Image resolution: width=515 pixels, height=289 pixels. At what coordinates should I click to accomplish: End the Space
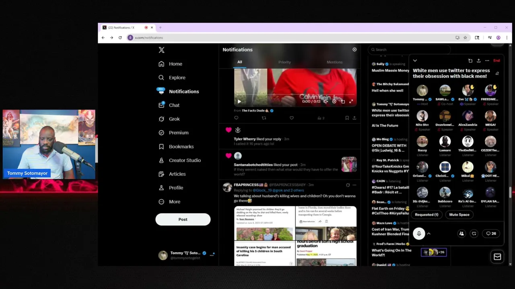(x=496, y=61)
